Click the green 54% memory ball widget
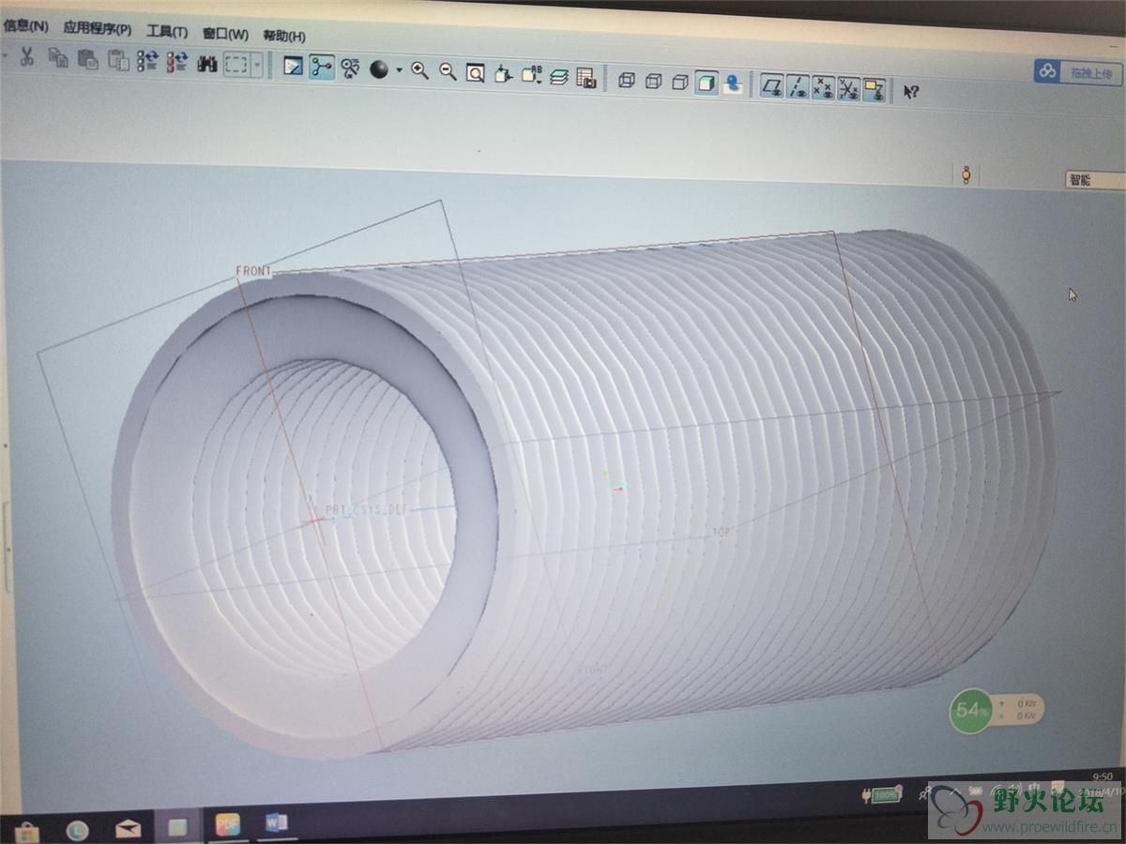Screen dimensions: 1126x844 pyautogui.click(x=970, y=712)
